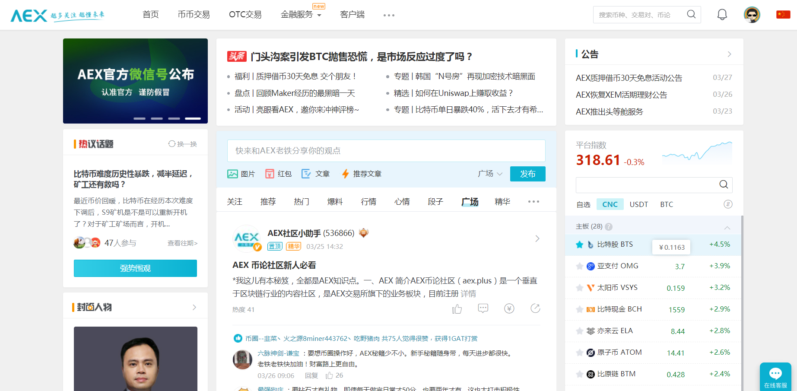
Task: Click the AEX社区小助手 avatar
Action: [x=247, y=238]
